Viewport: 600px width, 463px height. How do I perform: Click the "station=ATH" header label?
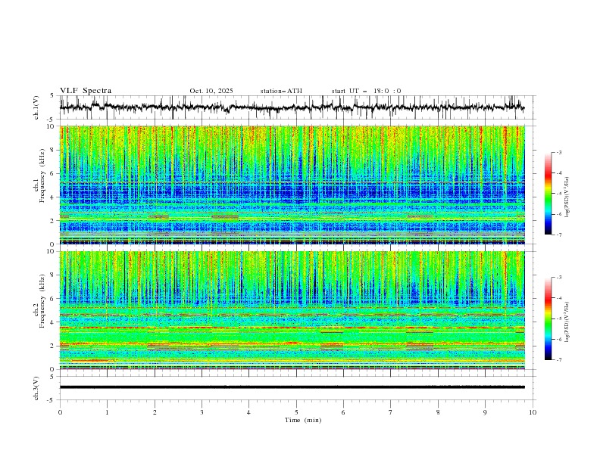(x=281, y=91)
